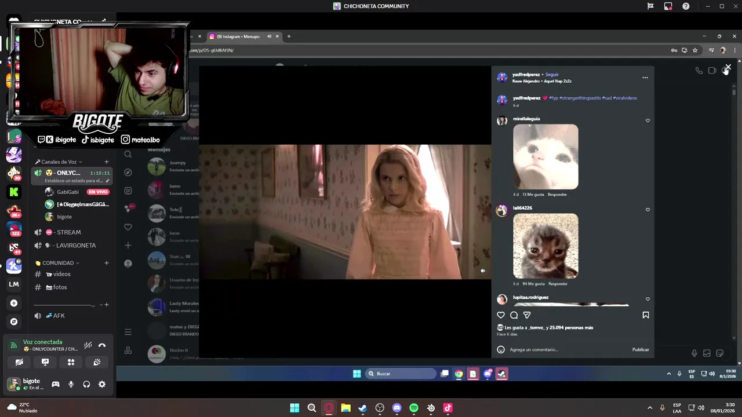The image size is (742, 417).
Task: Open new browser tab plus
Action: tap(289, 36)
